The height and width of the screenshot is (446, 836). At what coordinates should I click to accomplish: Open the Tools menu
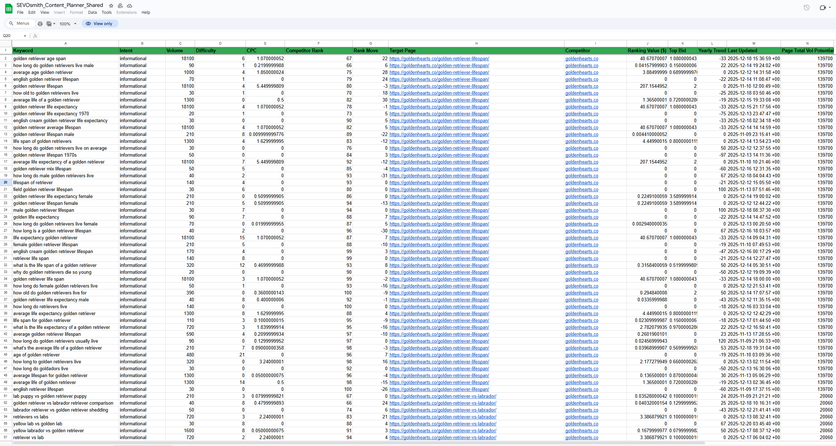[x=107, y=12]
